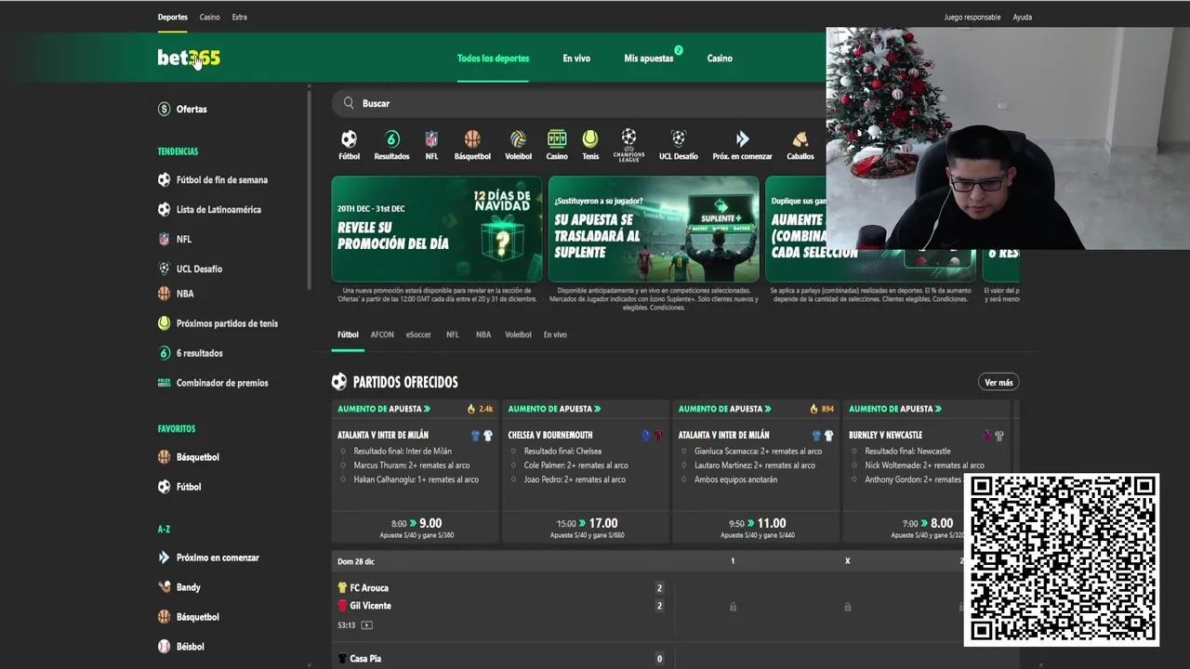Viewport: 1190px width, 669px height.
Task: Switch to the En vivo filter tab
Action: (555, 334)
